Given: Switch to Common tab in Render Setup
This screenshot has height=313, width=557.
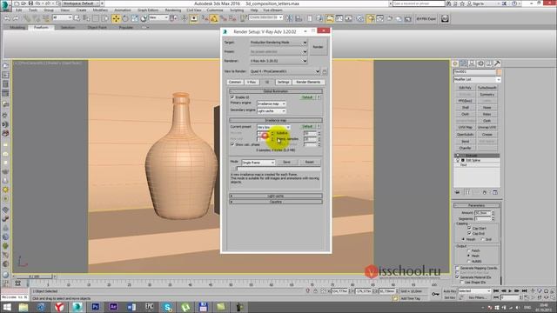Looking at the screenshot, I should click(x=235, y=82).
